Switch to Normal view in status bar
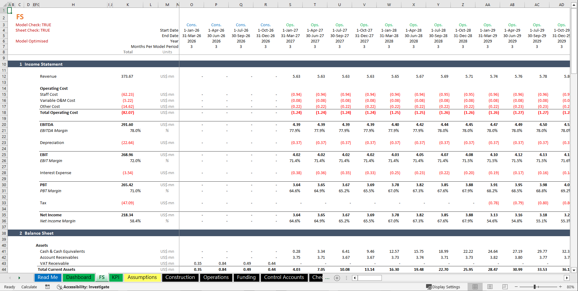The image size is (578, 291). [475, 286]
